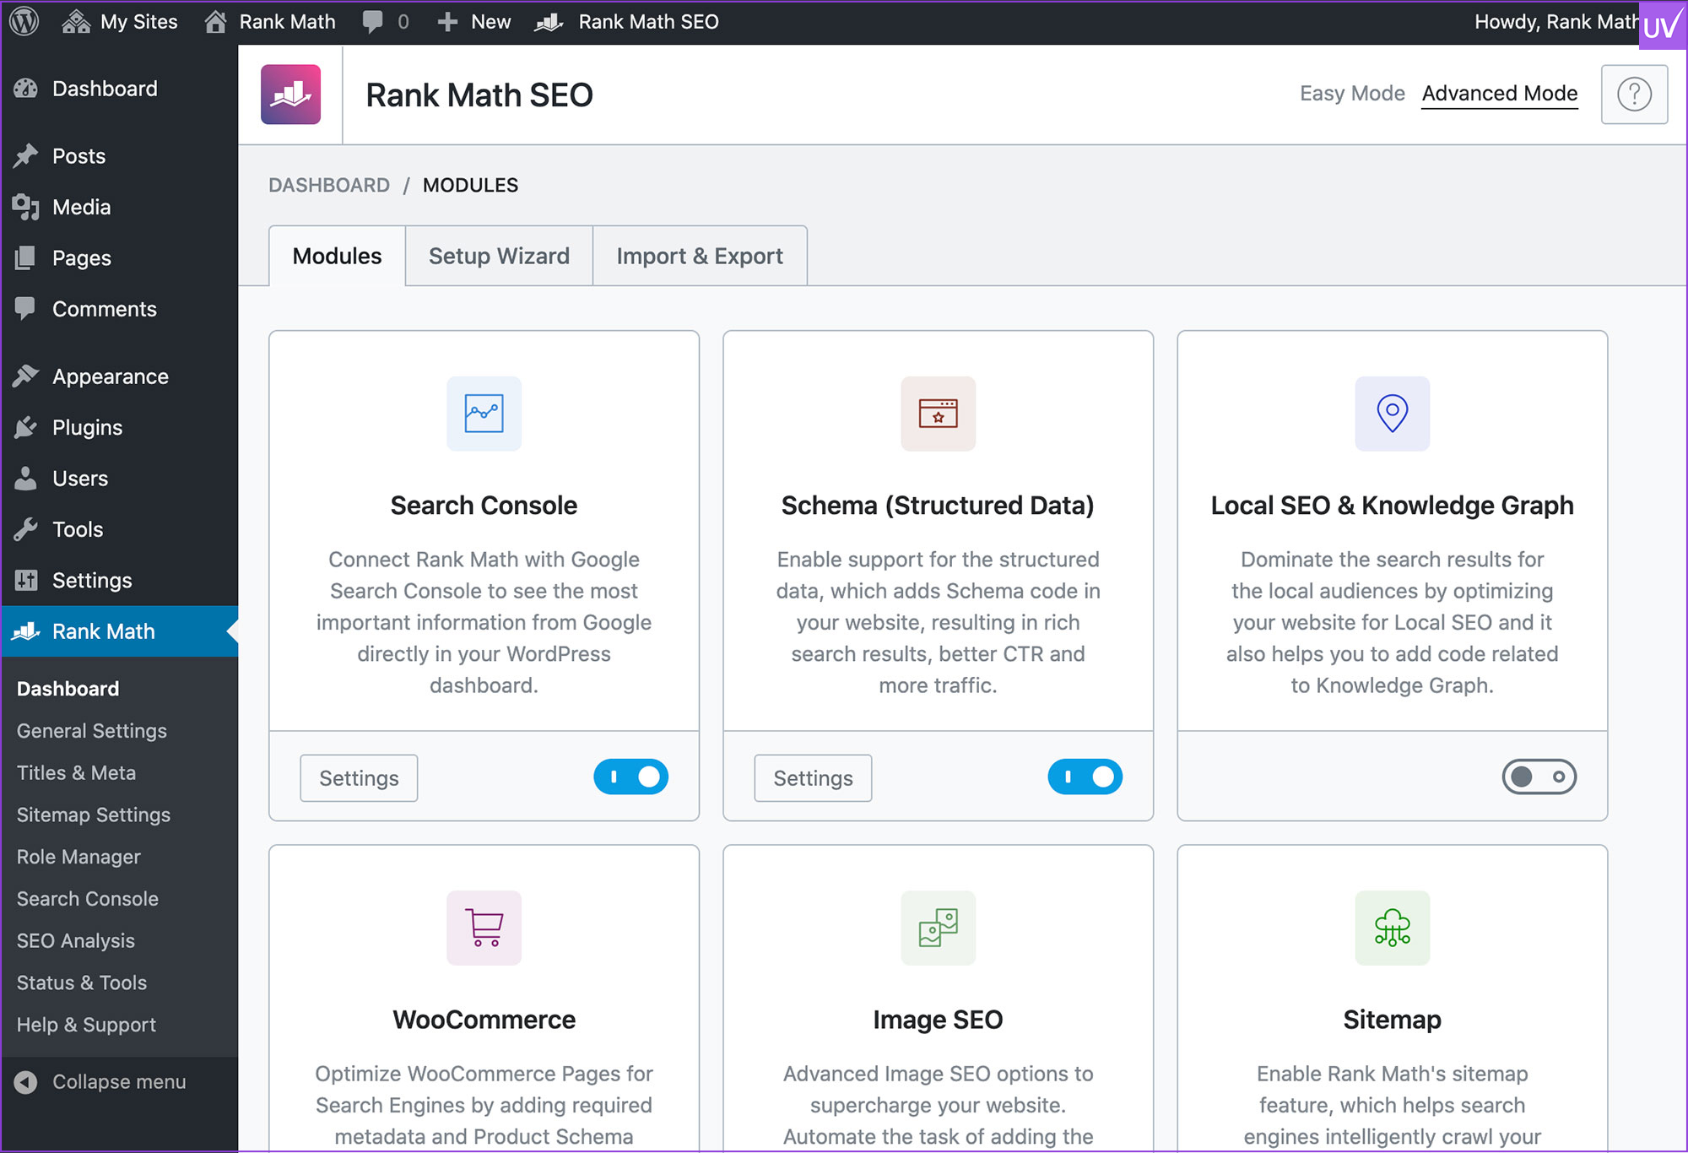Screen dimensions: 1688x1153
Task: Click Howdy, Rank Math account text
Action: point(1555,21)
